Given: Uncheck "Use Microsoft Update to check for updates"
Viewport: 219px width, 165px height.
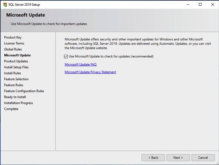Looking at the screenshot, I should (x=66, y=56).
